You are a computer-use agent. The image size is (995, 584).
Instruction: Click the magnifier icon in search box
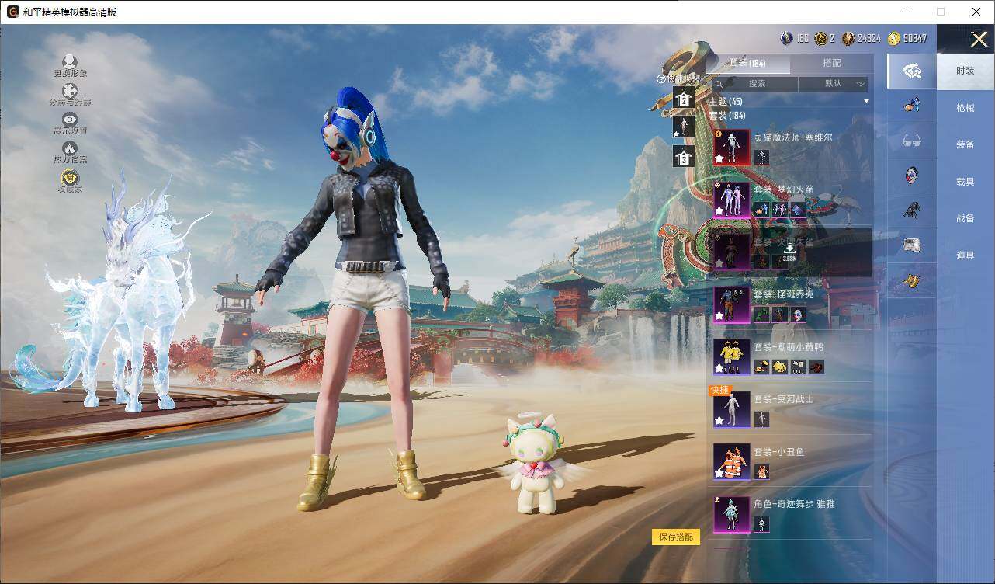click(x=719, y=84)
